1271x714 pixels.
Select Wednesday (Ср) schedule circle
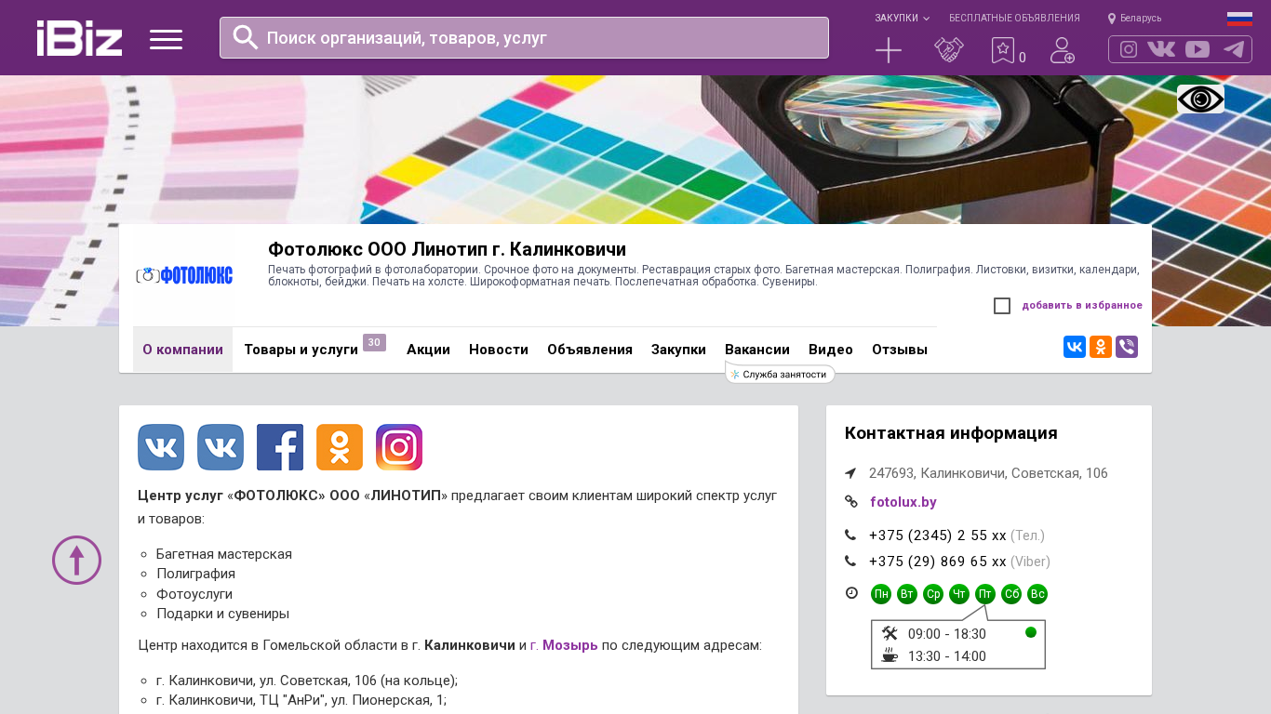[x=933, y=594]
